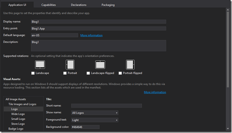Open the Foreground text dropdown
The height and width of the screenshot is (133, 232).
[95, 120]
